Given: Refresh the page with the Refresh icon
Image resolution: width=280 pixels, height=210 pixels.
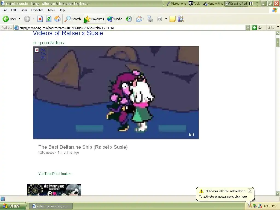Looking at the screenshot, I should (49, 19).
